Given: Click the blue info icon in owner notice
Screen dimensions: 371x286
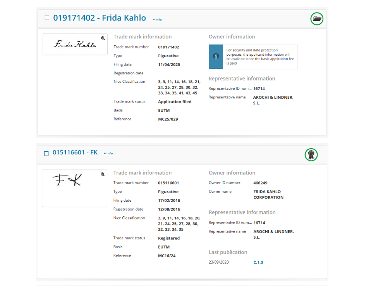Looking at the screenshot, I should [216, 57].
